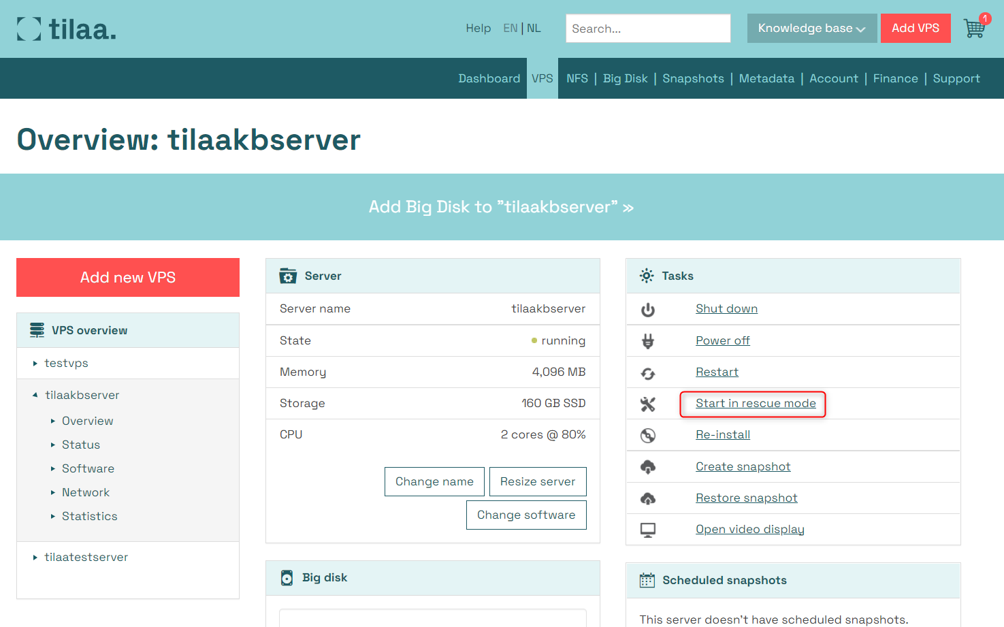
Task: Open the shopping cart icon
Action: pyautogui.click(x=975, y=28)
